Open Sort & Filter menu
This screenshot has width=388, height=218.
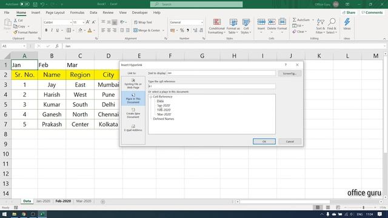[320, 26]
